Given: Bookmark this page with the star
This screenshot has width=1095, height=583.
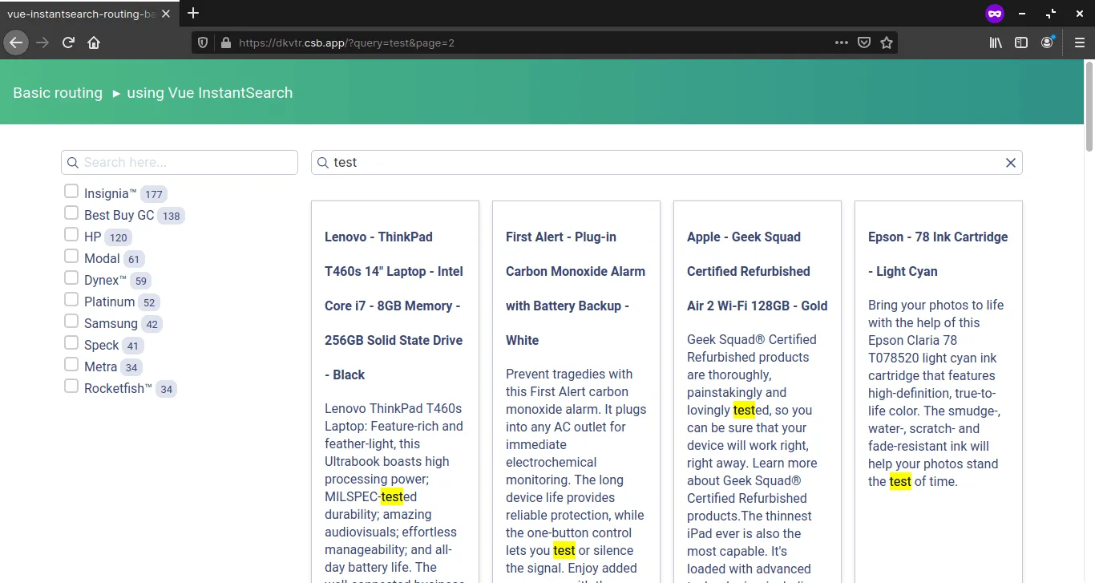Looking at the screenshot, I should 887,43.
